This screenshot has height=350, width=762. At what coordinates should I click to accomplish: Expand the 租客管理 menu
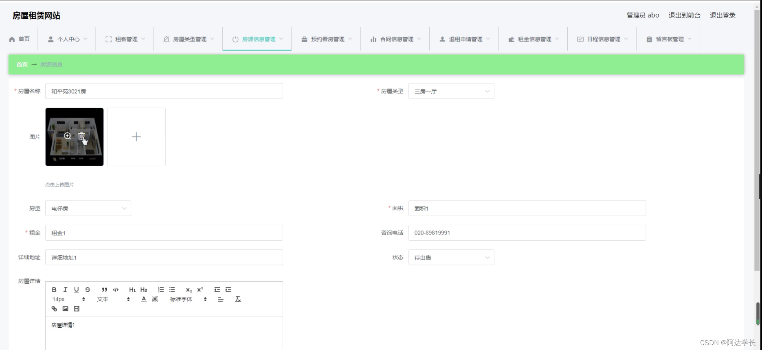[x=125, y=39]
